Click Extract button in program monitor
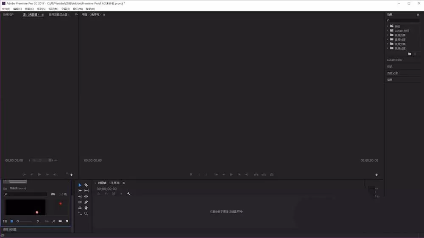Screen dimensions: 424x238 264,175
